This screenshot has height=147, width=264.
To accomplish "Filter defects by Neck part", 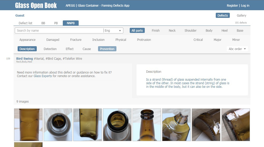I will tap(172, 30).
